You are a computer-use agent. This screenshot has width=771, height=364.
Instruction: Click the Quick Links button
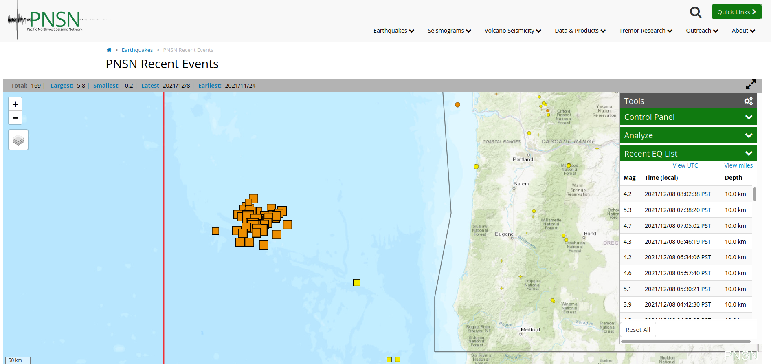pyautogui.click(x=736, y=12)
